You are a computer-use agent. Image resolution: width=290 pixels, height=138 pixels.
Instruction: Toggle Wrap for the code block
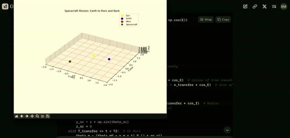point(206,19)
